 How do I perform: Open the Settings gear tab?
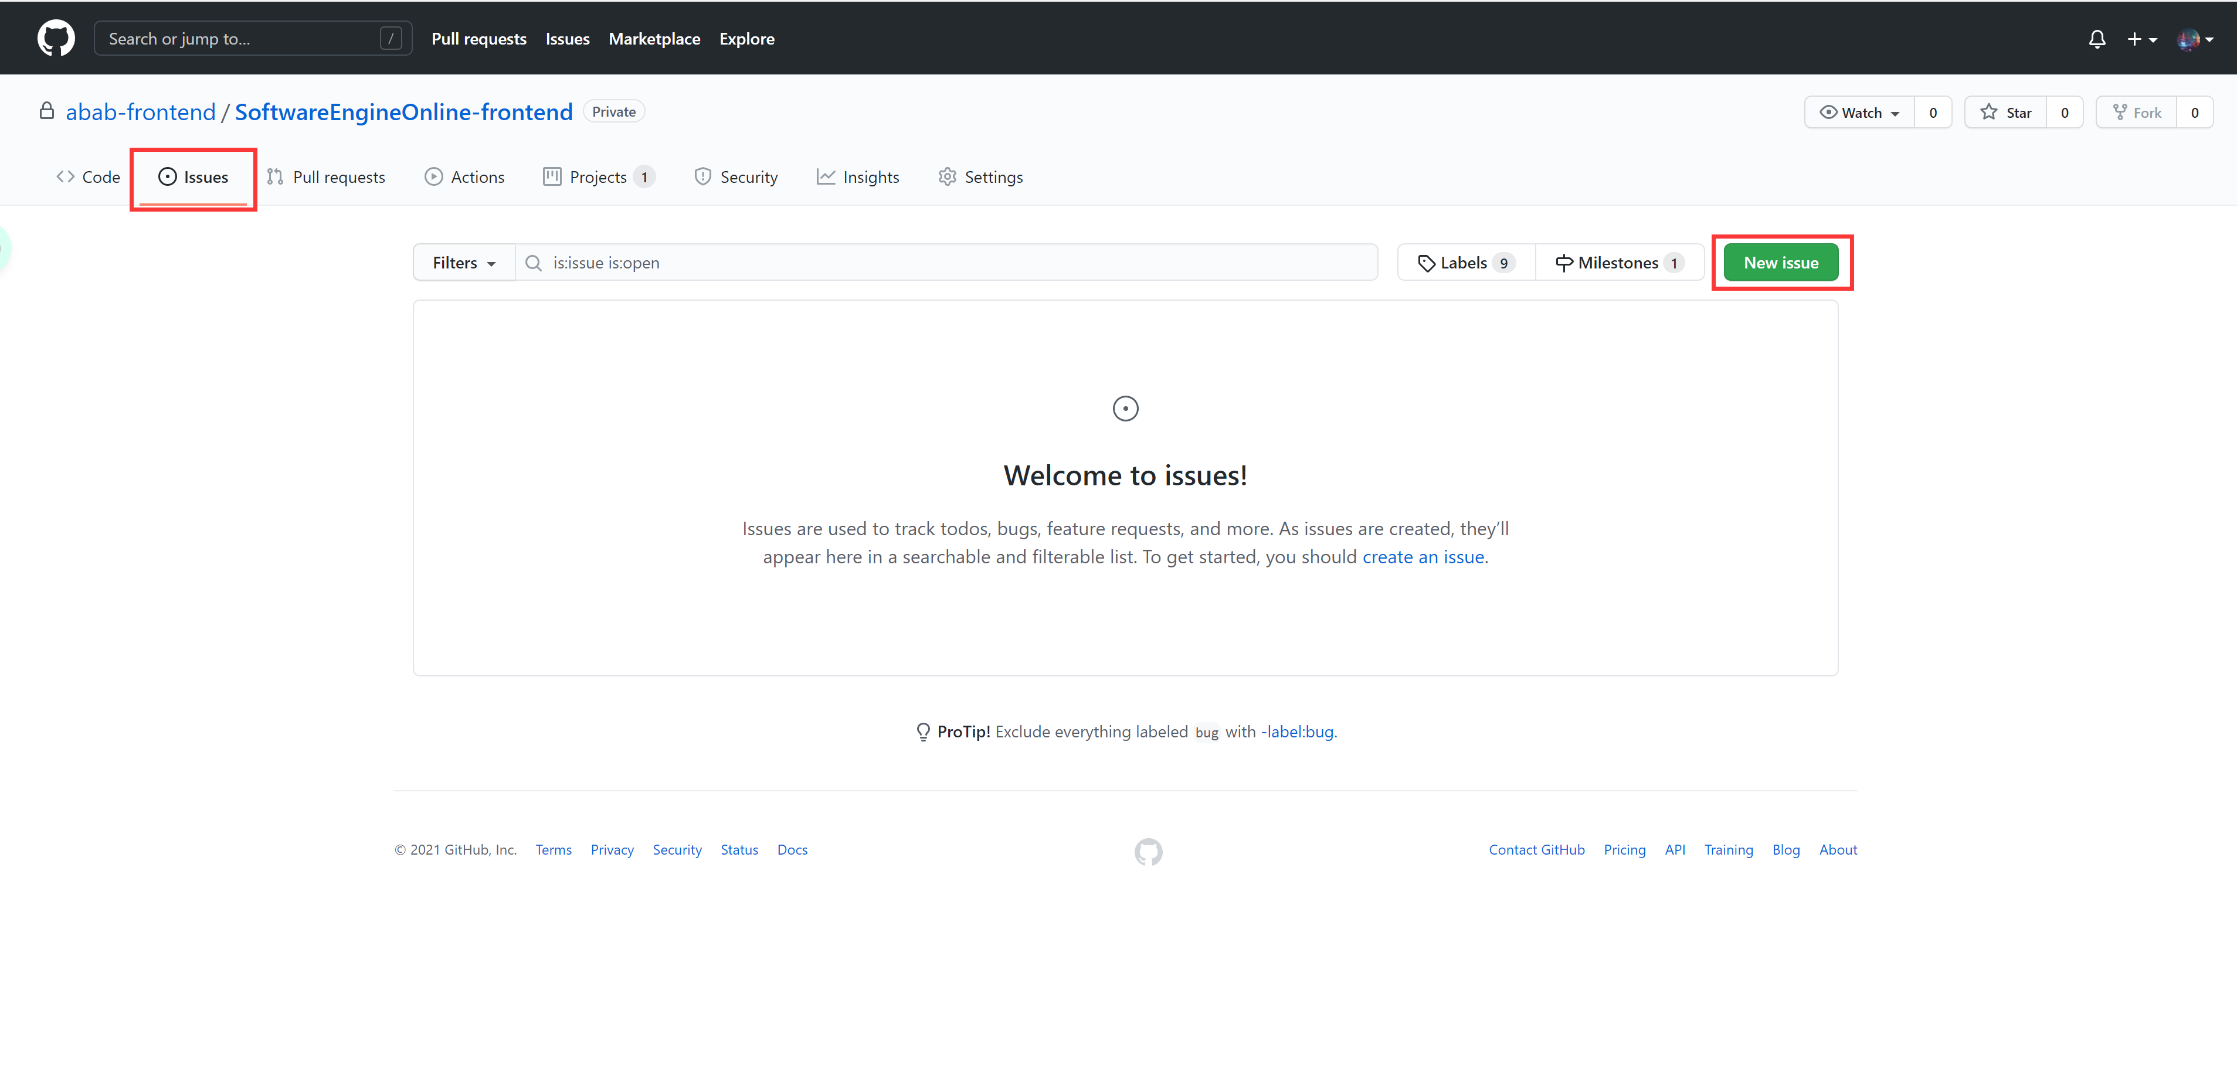(x=980, y=177)
